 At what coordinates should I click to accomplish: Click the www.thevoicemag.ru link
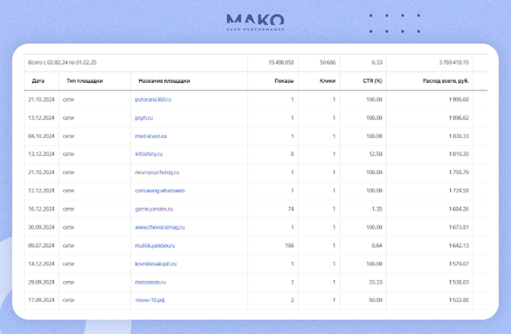tap(161, 227)
